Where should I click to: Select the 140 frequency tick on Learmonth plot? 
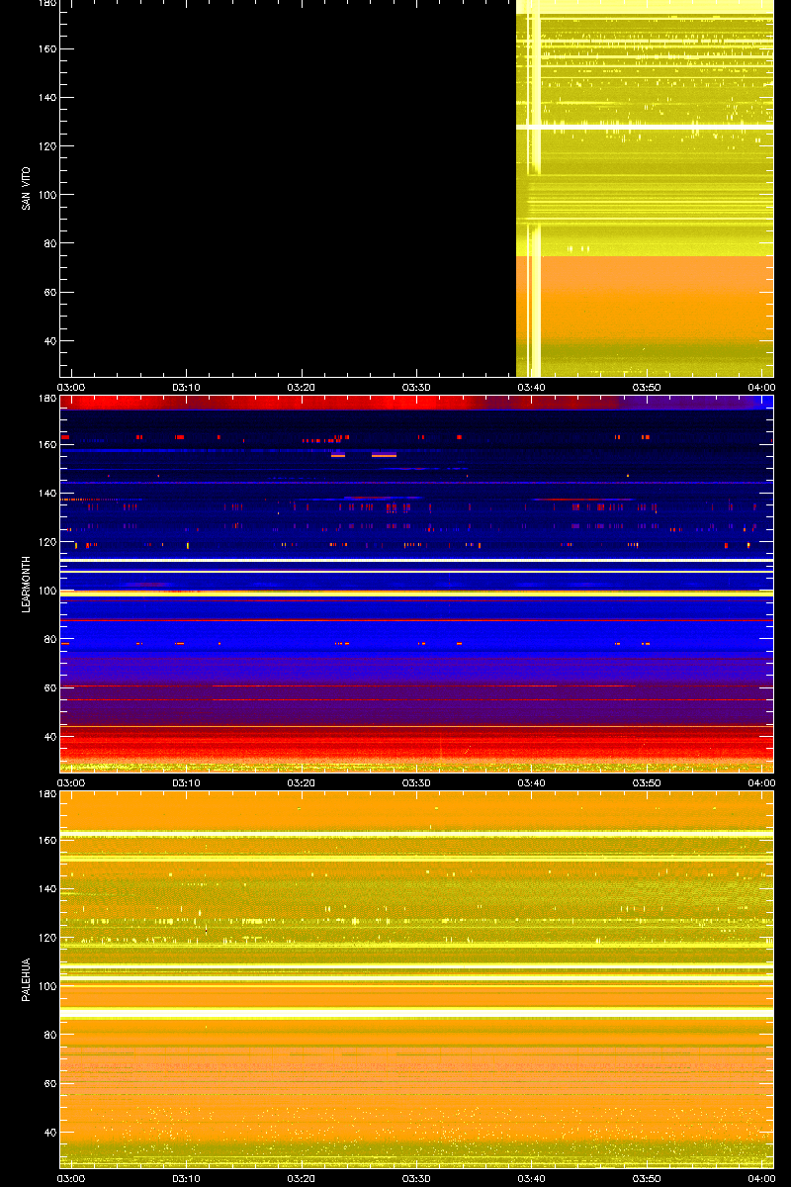[x=47, y=494]
